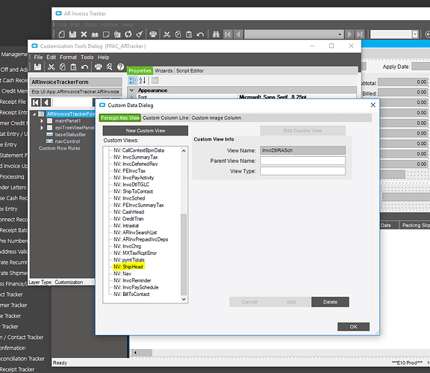Click Alphabetical A-Z sort icon in Properties
This screenshot has height=373, width=430.
143,81
